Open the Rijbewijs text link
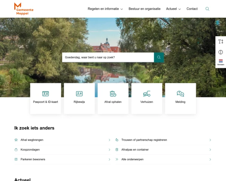The height and width of the screenshot is (181, 226). [79, 102]
